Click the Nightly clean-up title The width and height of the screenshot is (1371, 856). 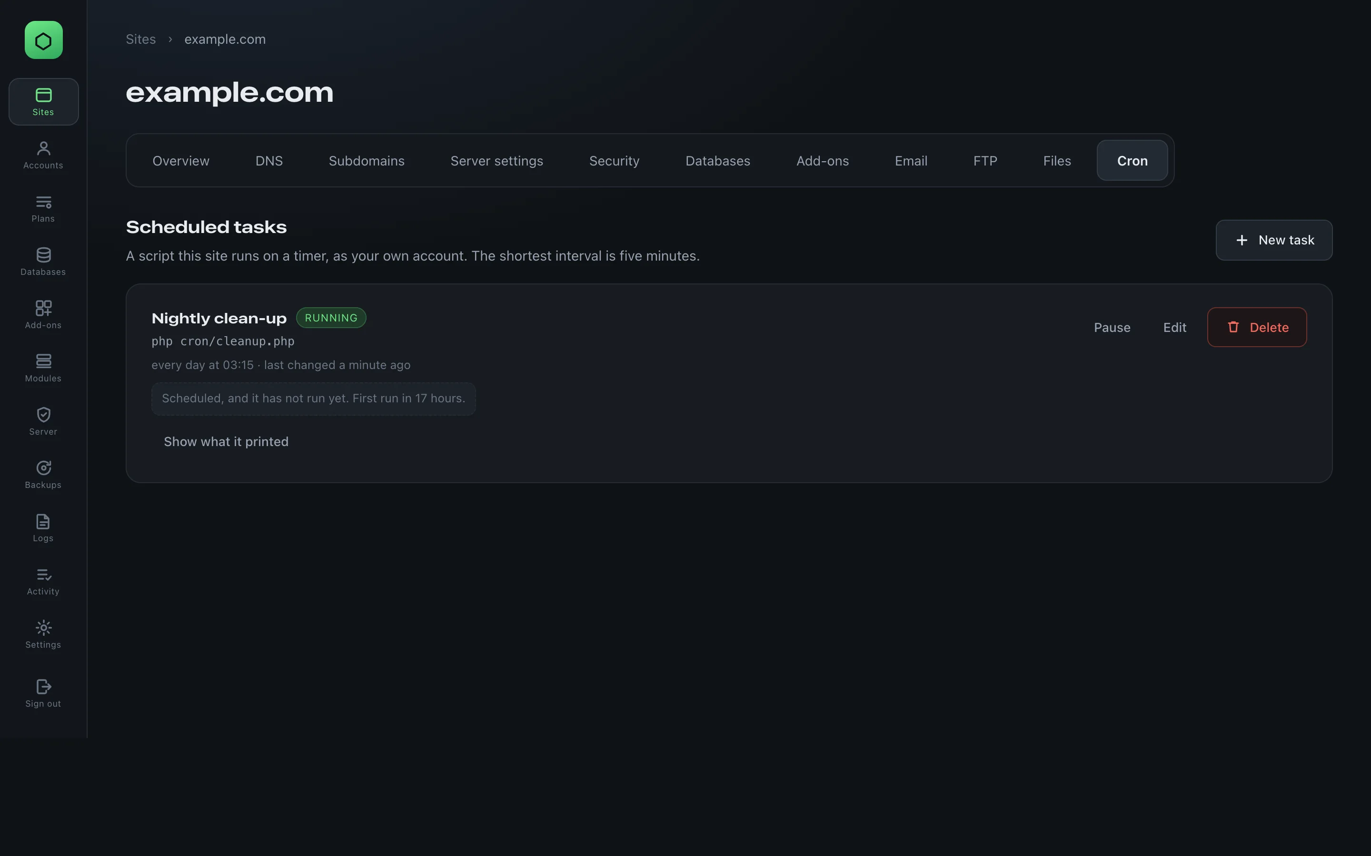219,318
